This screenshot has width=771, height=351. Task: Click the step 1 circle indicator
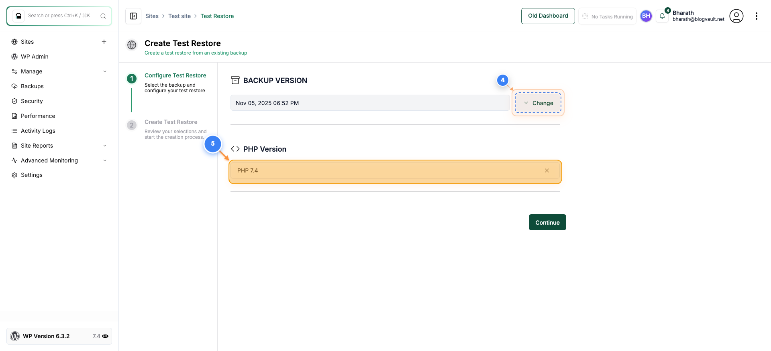pos(132,79)
